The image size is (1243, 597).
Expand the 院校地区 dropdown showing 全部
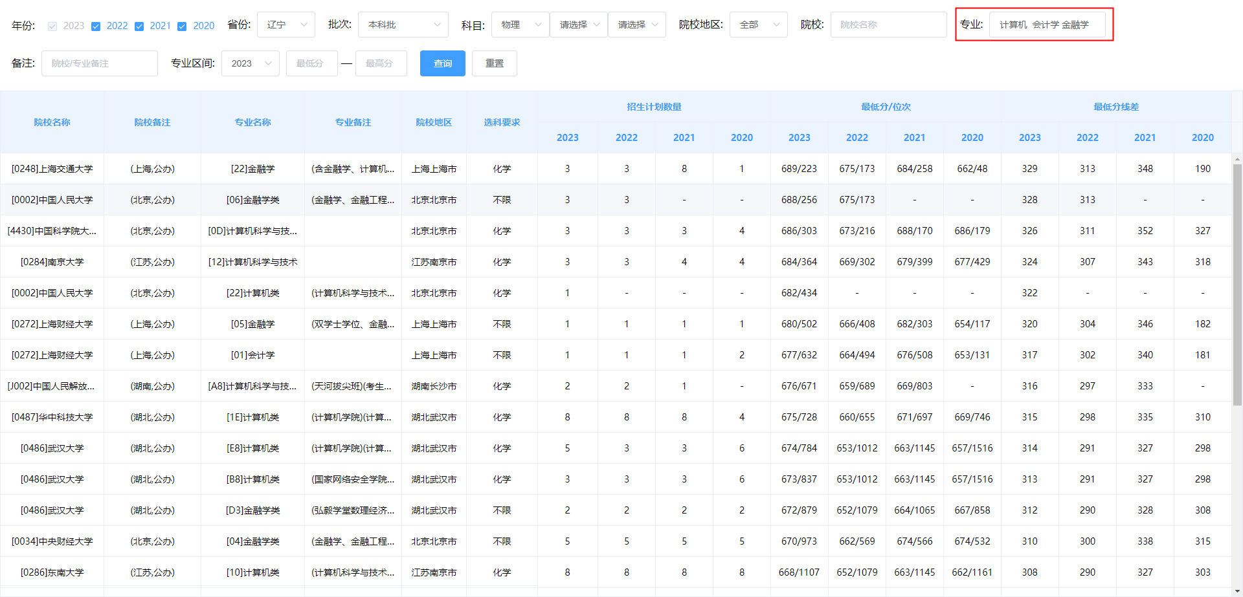coord(757,24)
